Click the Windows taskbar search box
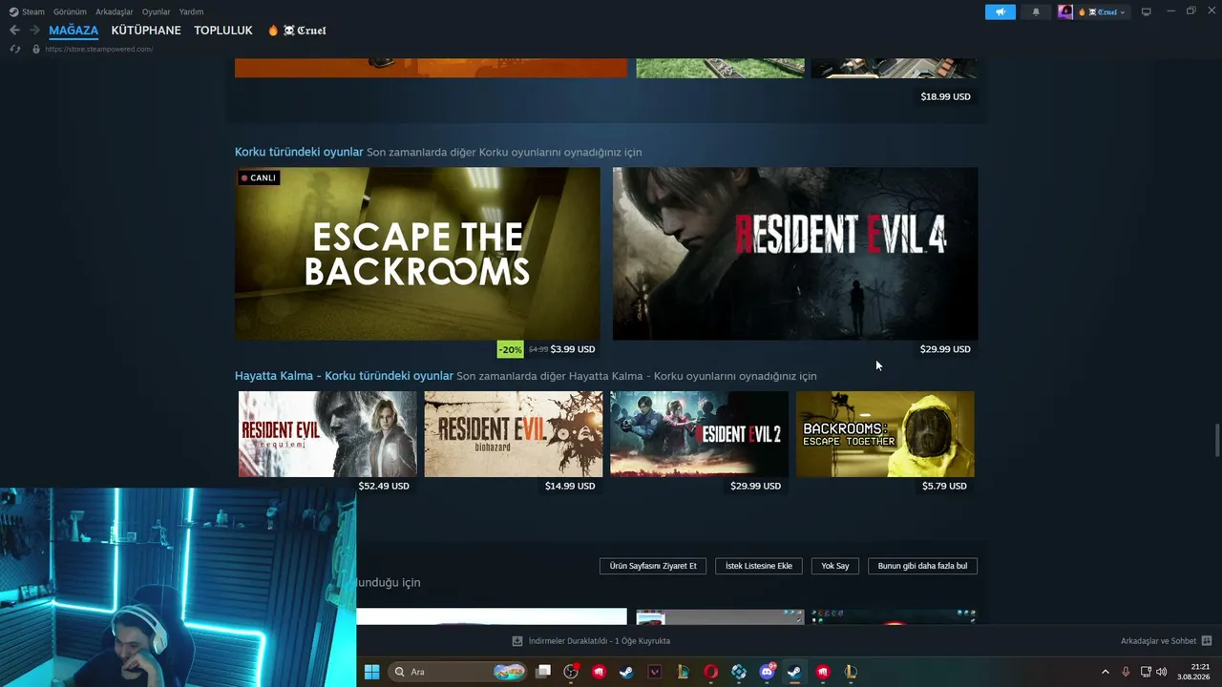Image resolution: width=1222 pixels, height=687 pixels. [458, 672]
